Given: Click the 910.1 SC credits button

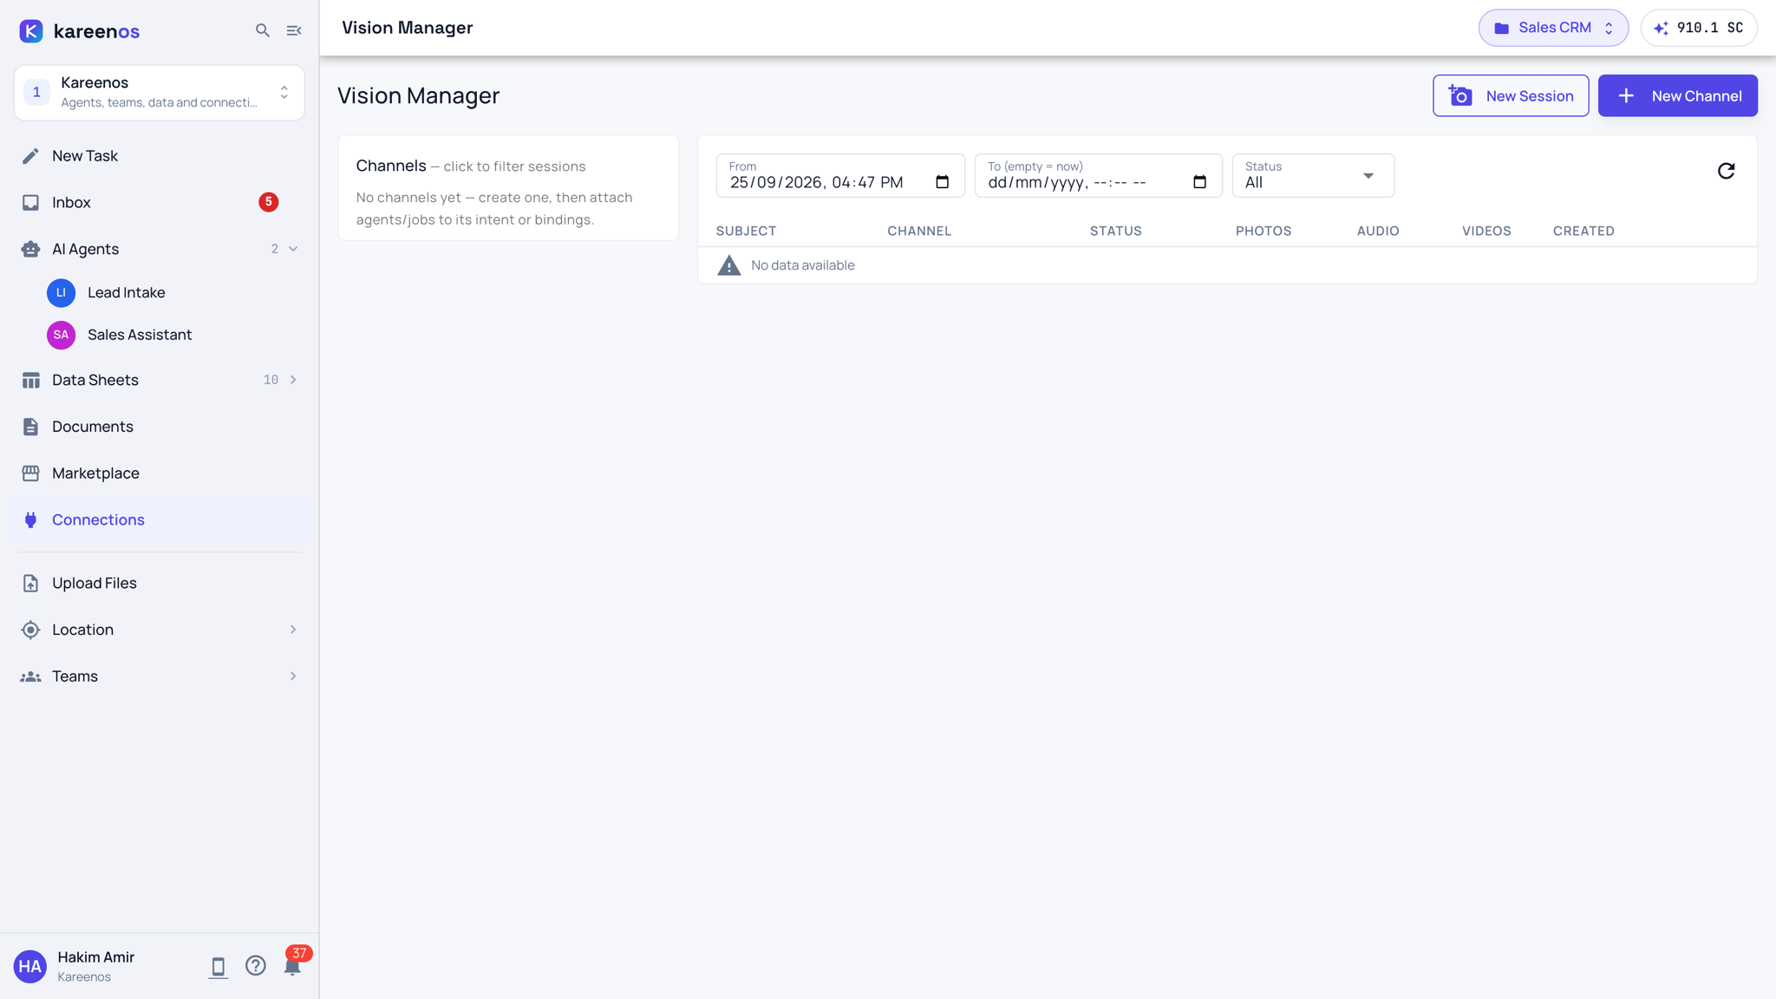Looking at the screenshot, I should (1699, 29).
